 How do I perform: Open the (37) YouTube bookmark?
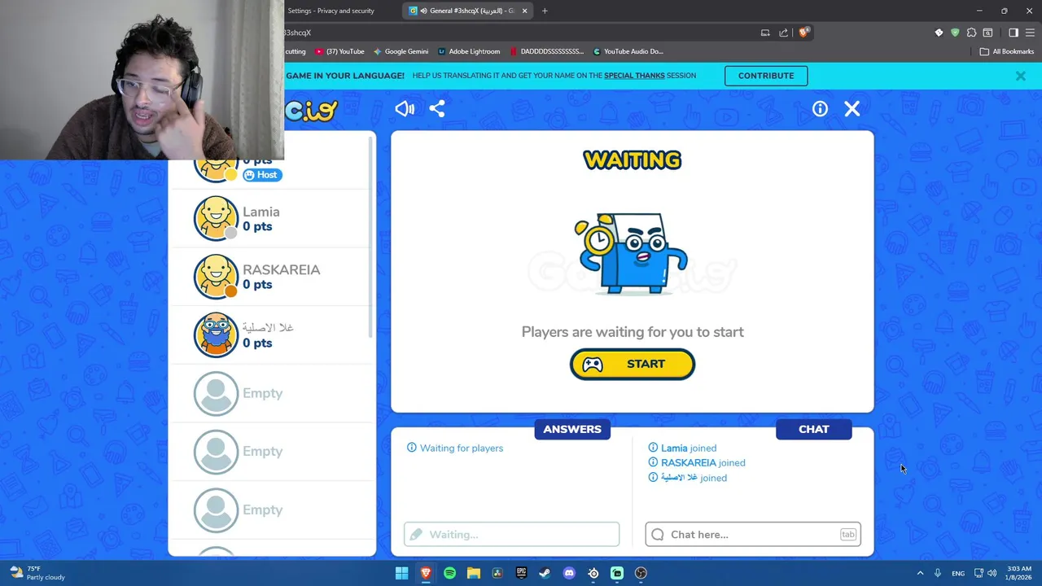click(339, 51)
